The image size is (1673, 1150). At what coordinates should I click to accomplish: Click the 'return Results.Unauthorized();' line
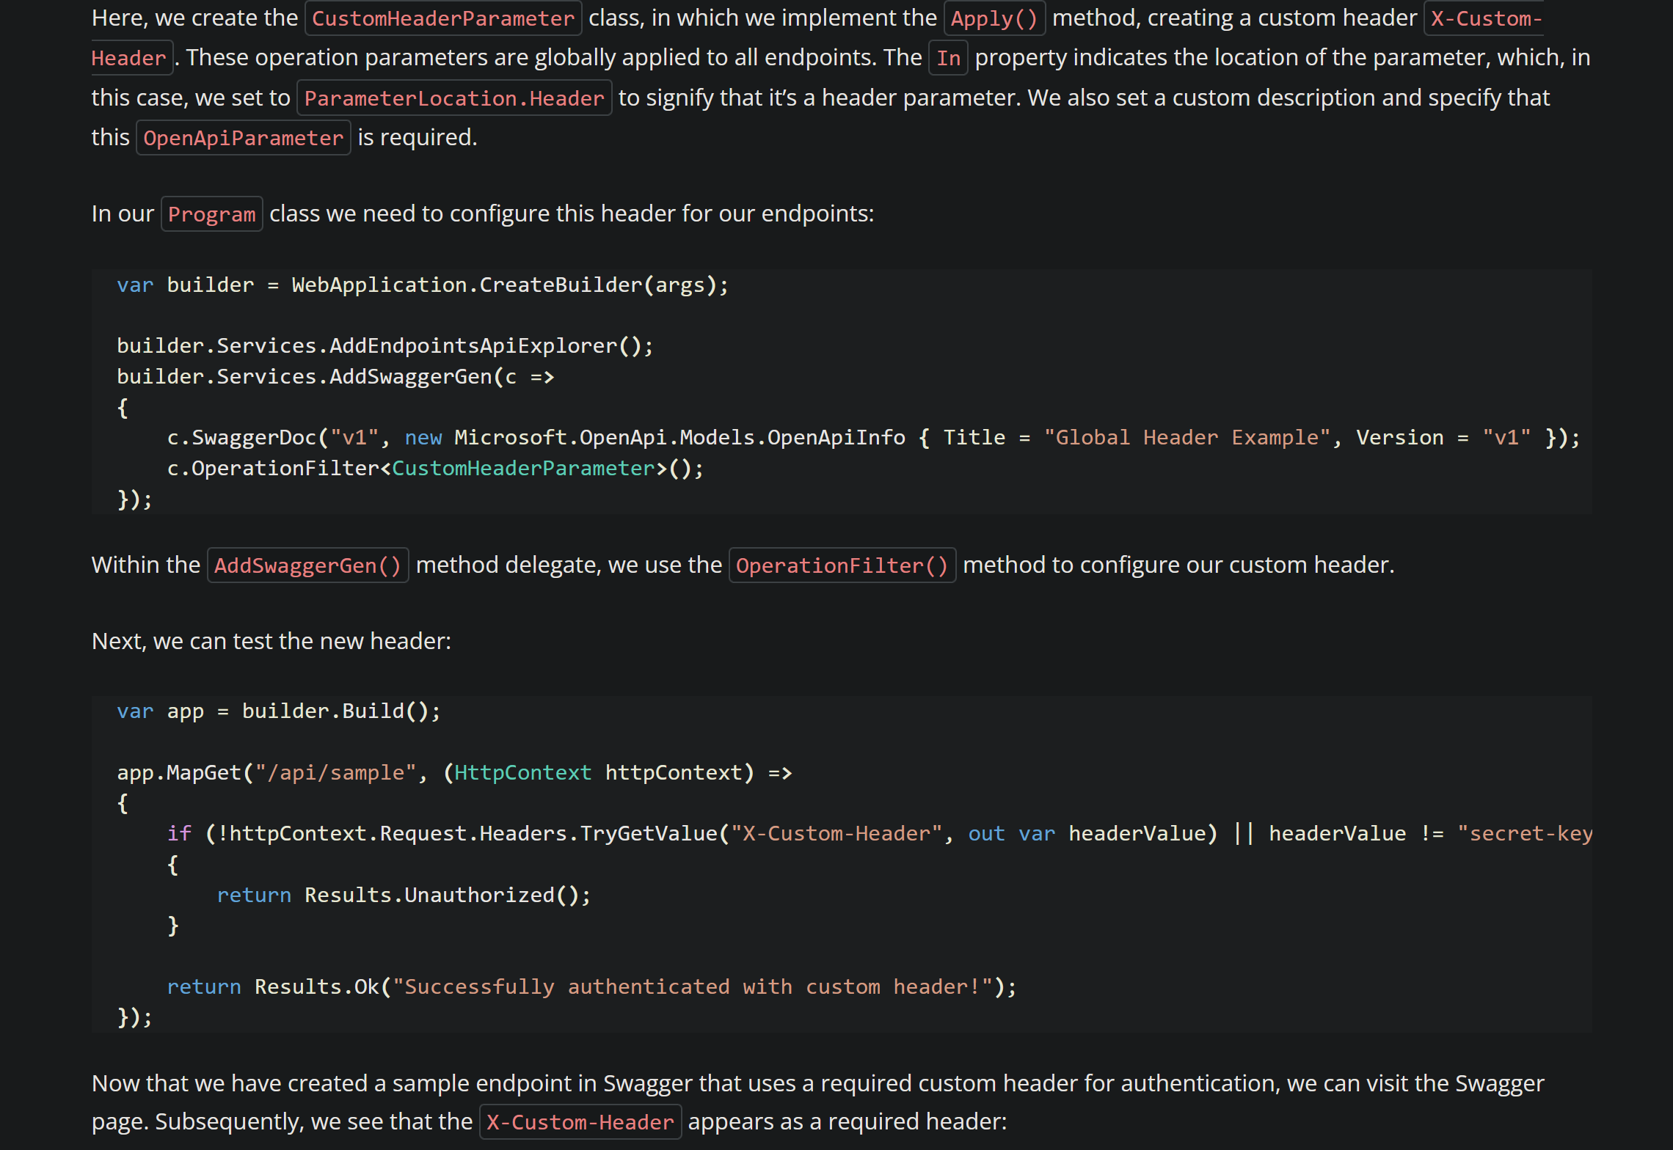[x=404, y=896]
